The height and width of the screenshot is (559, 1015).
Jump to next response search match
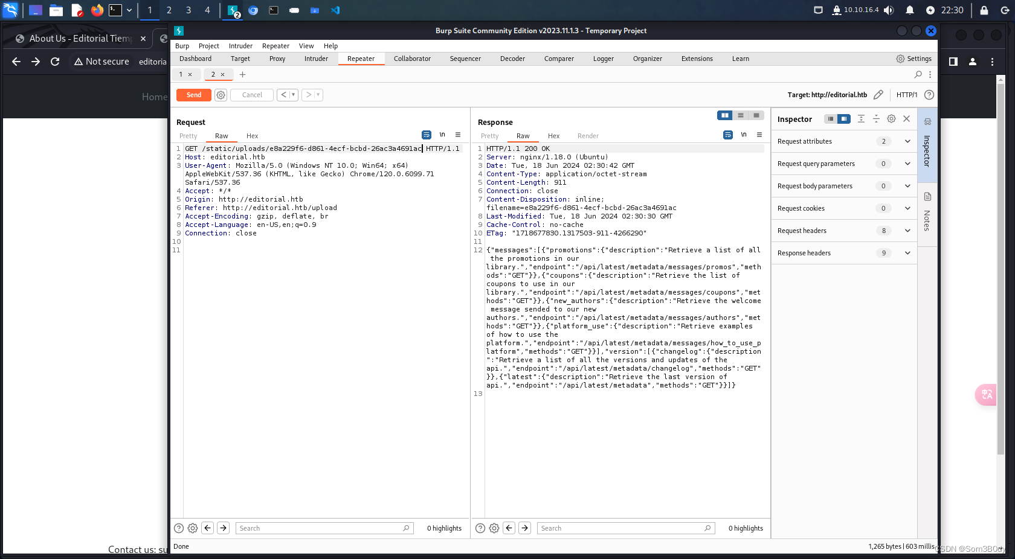tap(525, 528)
